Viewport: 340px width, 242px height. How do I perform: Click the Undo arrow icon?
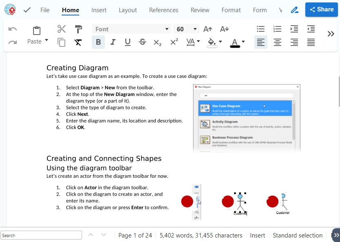point(13,29)
